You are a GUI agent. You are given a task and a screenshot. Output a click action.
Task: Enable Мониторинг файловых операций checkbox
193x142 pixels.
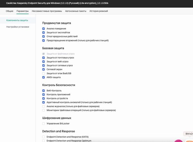(x=43, y=110)
